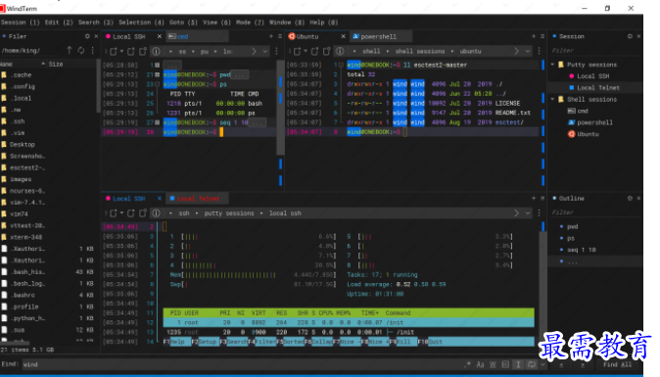Click session info icon in Ubuntu toolbar
Viewport: 660px width, 377px height.
pyautogui.click(x=340, y=51)
